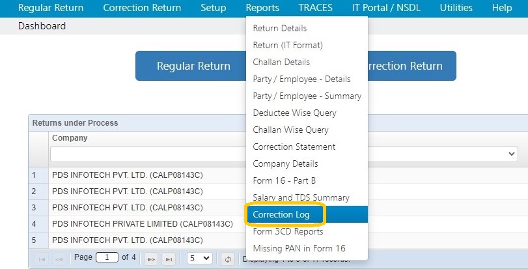Select Return Details from Reports menu

pos(280,28)
